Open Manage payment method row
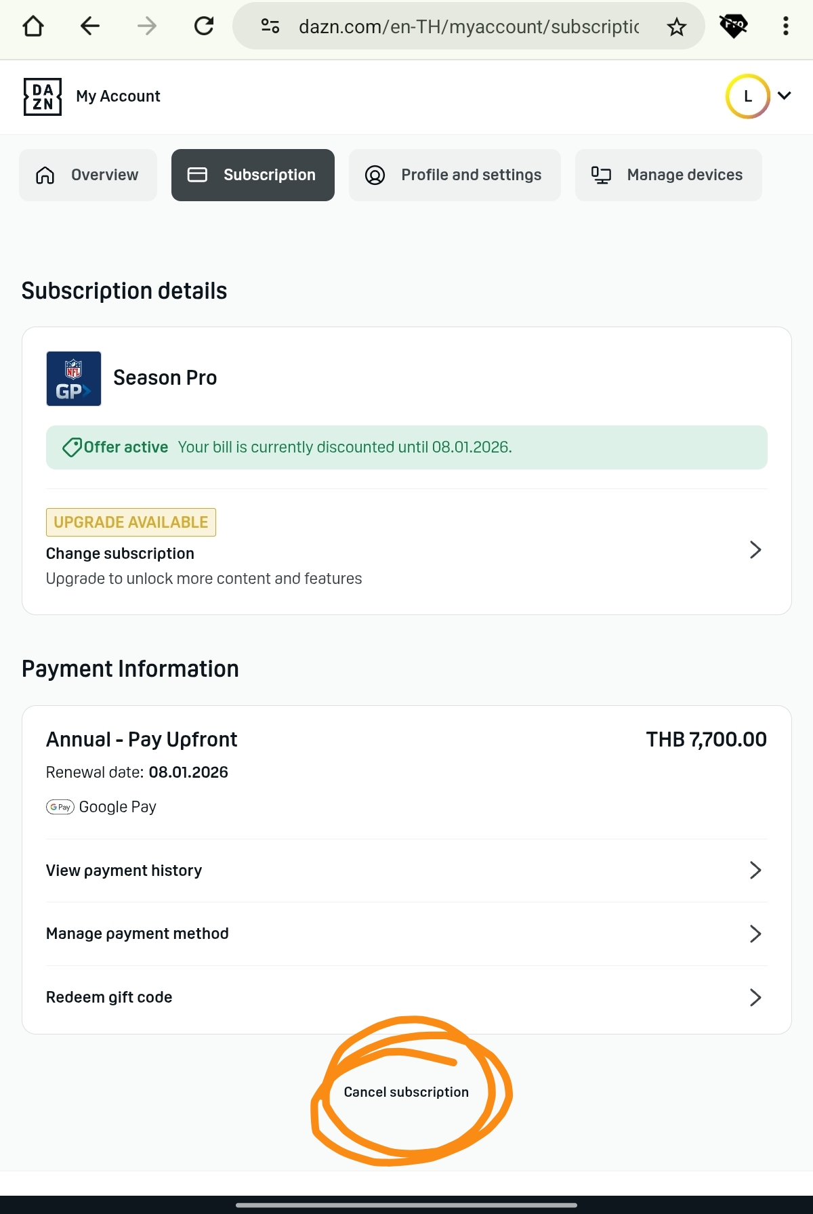 [x=406, y=934]
